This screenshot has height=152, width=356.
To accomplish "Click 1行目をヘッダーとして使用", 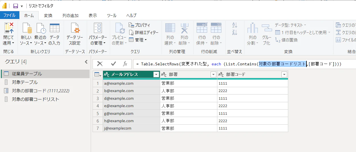I will pyautogui.click(x=303, y=32).
